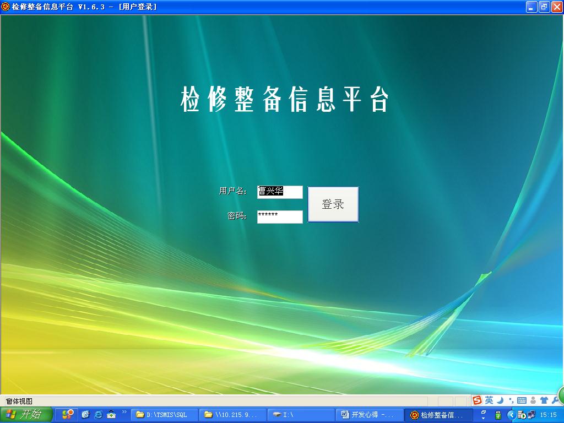Focus the 用户名 username input field
This screenshot has width=564, height=423.
pos(280,192)
